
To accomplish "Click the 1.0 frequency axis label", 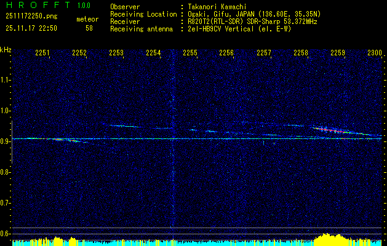I will [5, 111].
